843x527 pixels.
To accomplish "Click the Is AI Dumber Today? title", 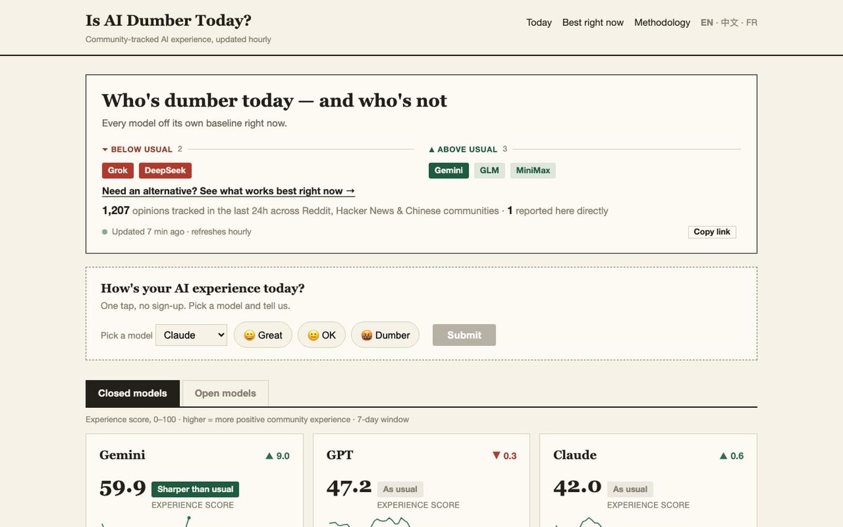I will coord(169,20).
